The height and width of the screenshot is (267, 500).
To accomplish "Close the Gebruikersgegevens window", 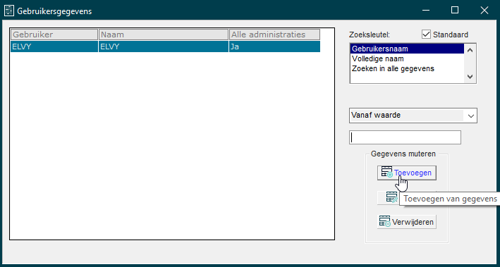I will [x=484, y=10].
